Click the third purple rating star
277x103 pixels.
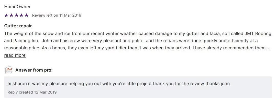pos(16,15)
